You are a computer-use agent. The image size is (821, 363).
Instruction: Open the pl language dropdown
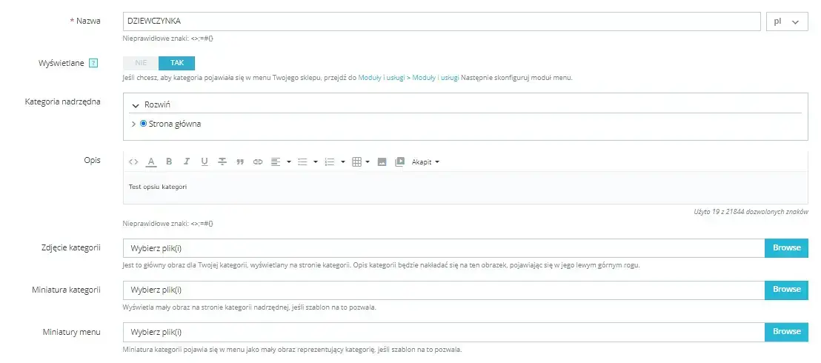pos(786,22)
